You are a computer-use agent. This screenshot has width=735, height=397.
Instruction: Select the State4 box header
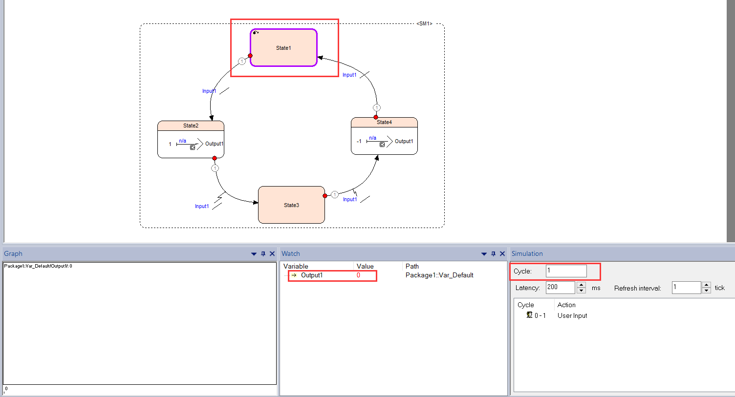pos(384,122)
